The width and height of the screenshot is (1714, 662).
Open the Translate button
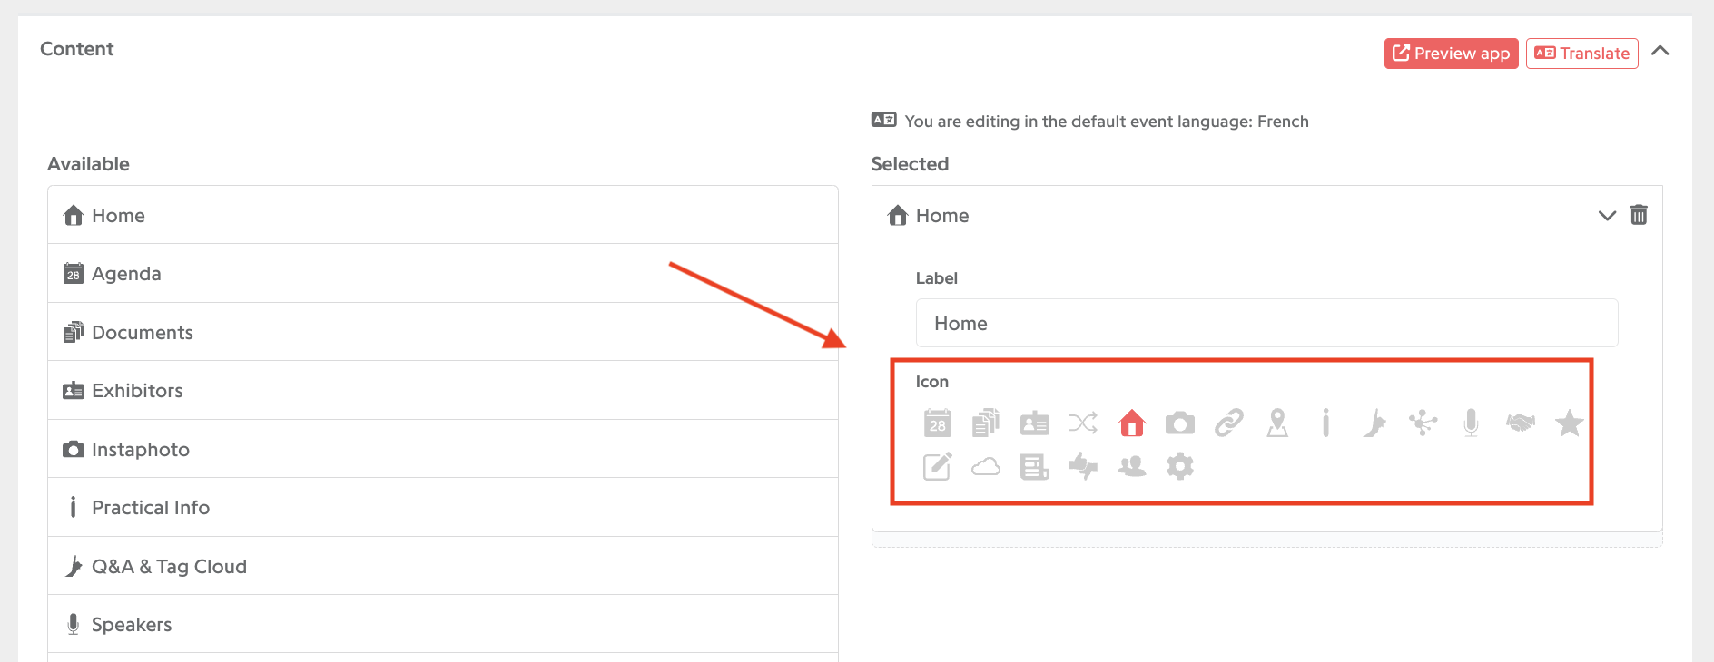1581,54
